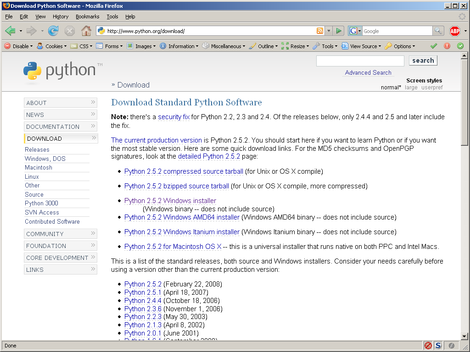Click the page search button
This screenshot has width=470, height=352.
[423, 60]
